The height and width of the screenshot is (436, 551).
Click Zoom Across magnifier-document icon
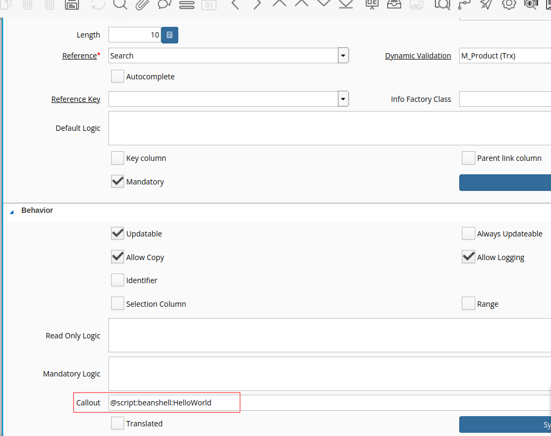[x=442, y=4]
